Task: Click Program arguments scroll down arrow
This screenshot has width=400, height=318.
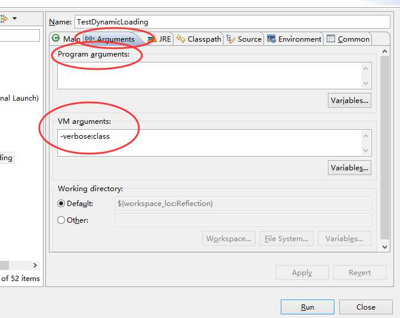Action: 366,83
